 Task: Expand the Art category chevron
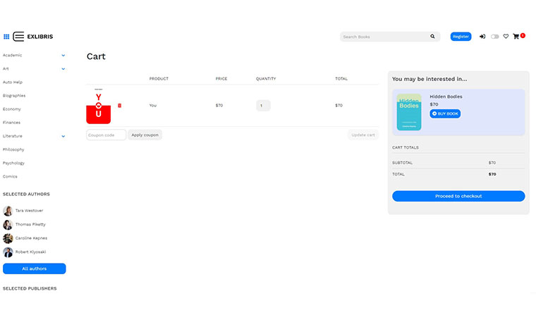63,69
